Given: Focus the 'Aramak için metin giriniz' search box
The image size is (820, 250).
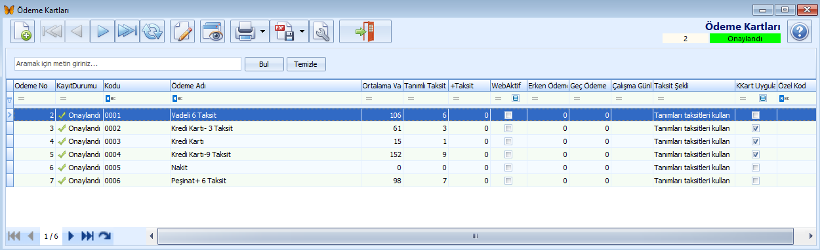Looking at the screenshot, I should click(128, 64).
